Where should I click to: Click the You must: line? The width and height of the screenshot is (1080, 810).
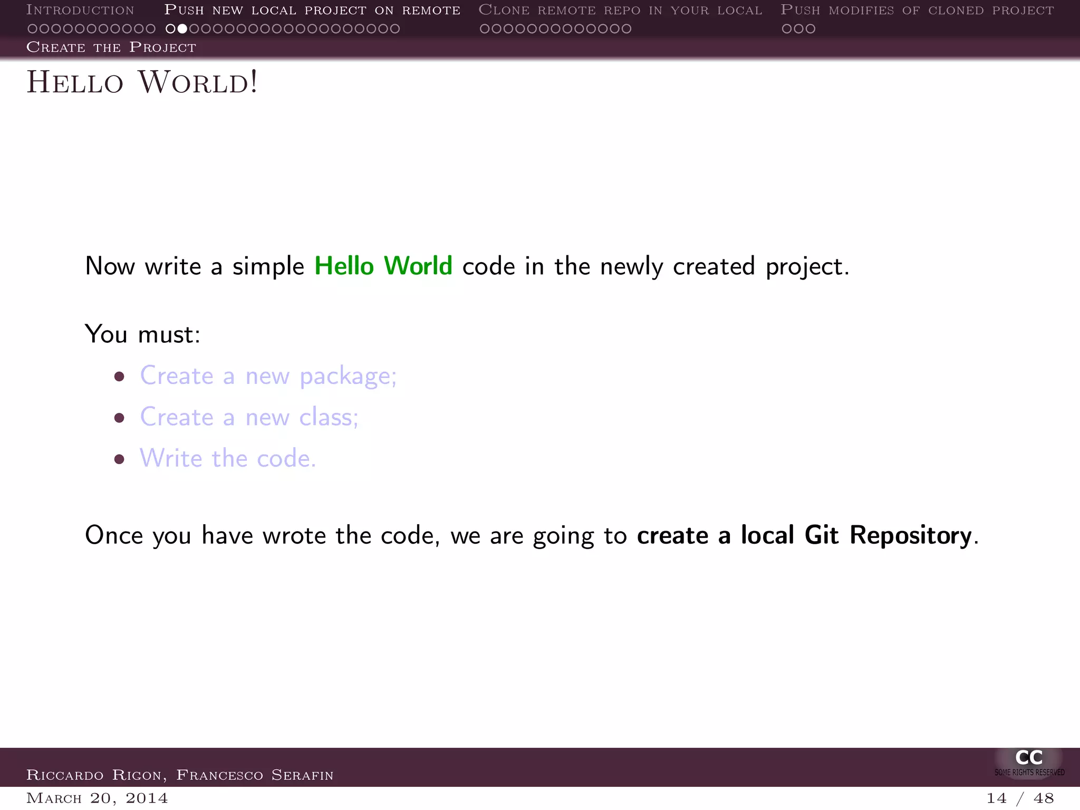(142, 334)
